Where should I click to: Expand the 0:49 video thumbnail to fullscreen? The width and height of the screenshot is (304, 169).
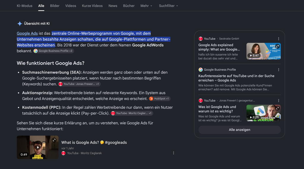tap(54, 140)
